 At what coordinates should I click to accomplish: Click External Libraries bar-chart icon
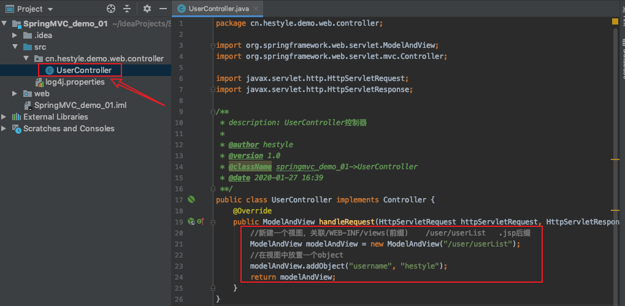tap(17, 117)
